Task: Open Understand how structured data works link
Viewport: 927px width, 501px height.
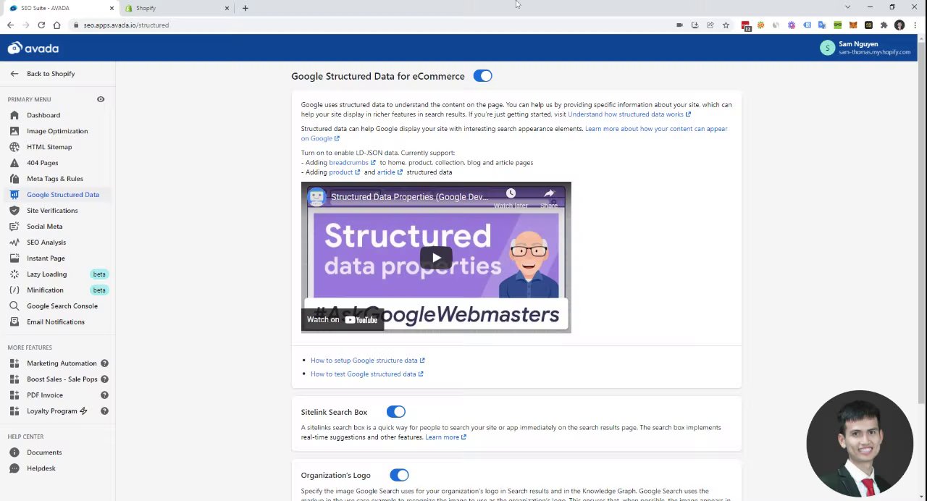Action: click(x=629, y=114)
